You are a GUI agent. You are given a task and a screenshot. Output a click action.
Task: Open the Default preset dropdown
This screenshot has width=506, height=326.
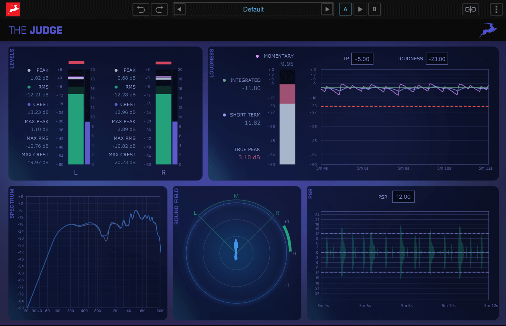253,9
